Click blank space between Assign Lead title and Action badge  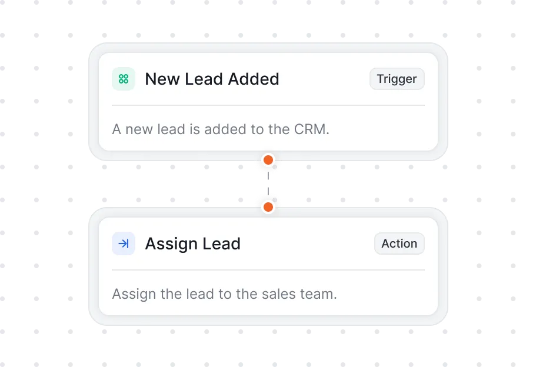click(x=306, y=243)
